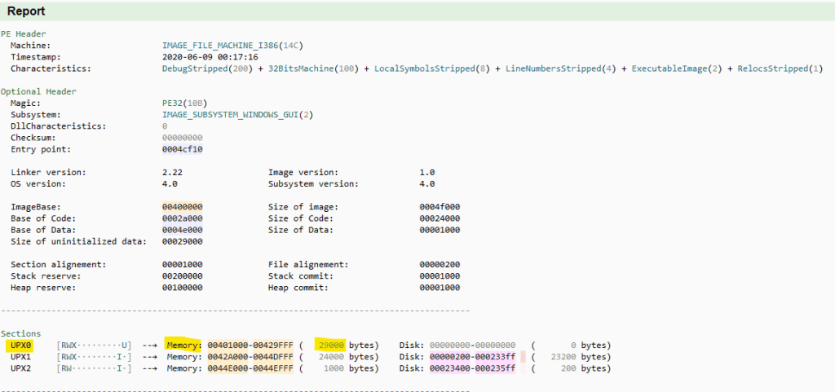Select the highlighted UPX0 section name
The width and height of the screenshot is (835, 392).
pyautogui.click(x=20, y=346)
